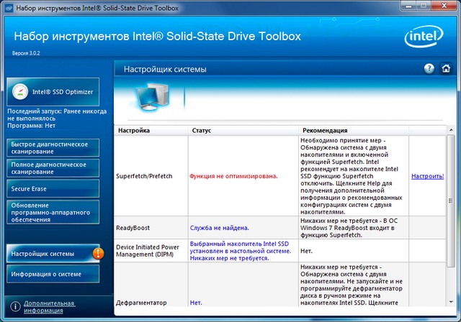Screen dimensions: 461x322
Task: Minimize the Toolbox window
Action: pyautogui.click(x=408, y=5)
